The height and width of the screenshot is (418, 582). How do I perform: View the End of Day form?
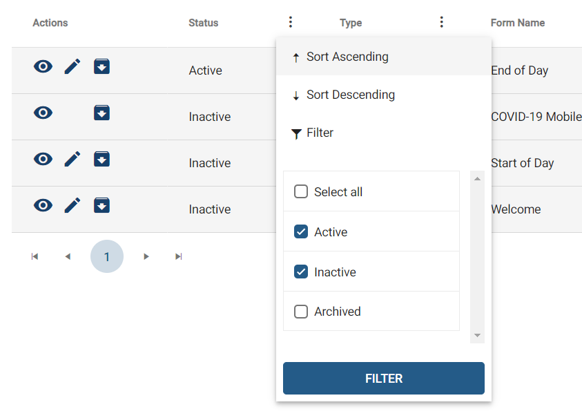point(43,66)
